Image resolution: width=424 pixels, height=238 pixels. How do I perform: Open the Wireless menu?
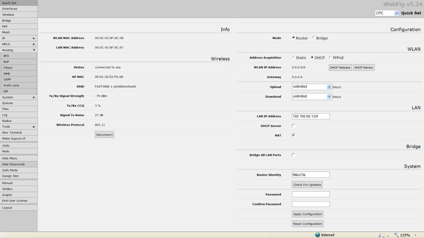(19, 14)
